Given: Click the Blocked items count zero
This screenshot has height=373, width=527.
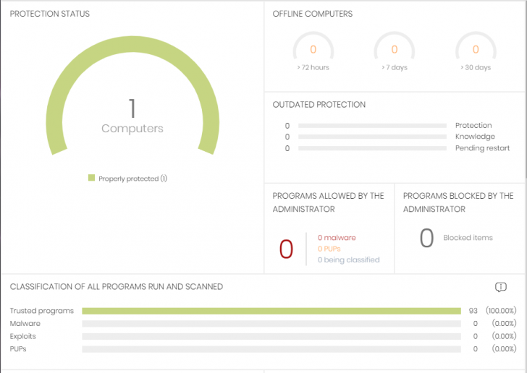Looking at the screenshot, I should tap(426, 238).
